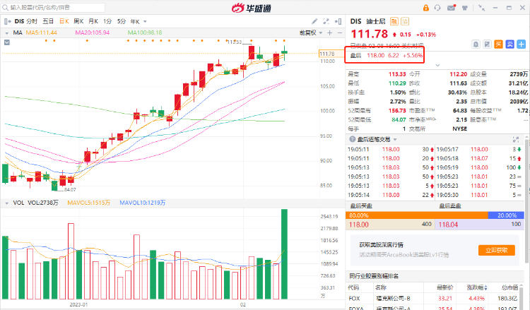Click the MA20:105.94 indicator label
Viewport: 530px width, 310px height.
(x=93, y=32)
